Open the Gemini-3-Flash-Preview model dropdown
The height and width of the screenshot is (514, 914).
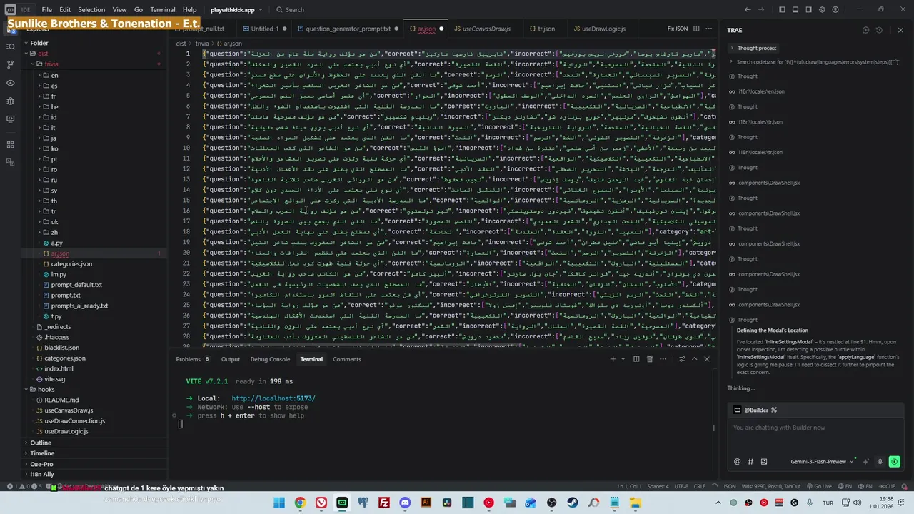[x=821, y=462]
